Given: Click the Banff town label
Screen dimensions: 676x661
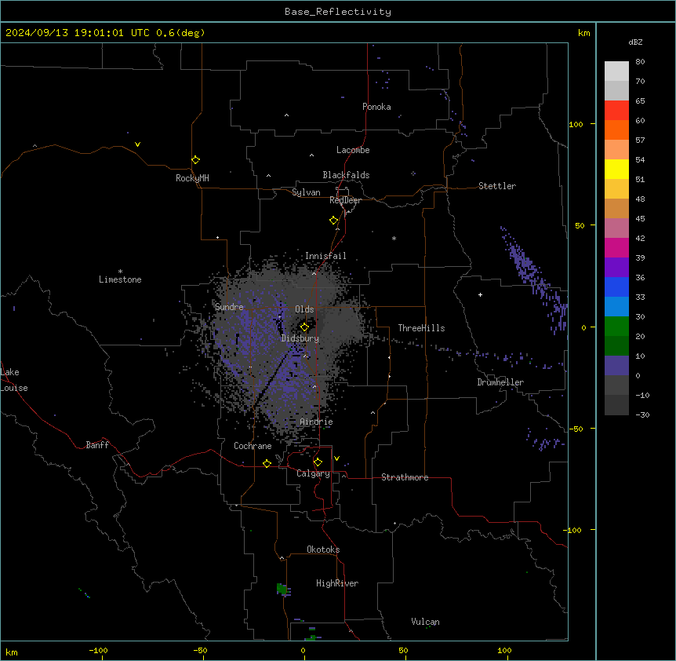Looking at the screenshot, I should point(97,445).
